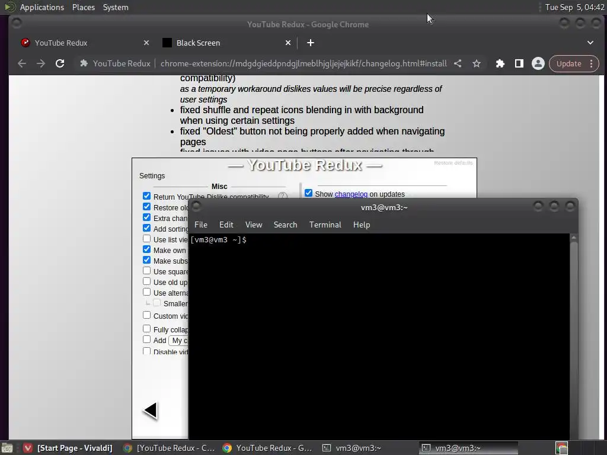Click terminal window menu button on title bar
The height and width of the screenshot is (455, 607).
click(196, 206)
